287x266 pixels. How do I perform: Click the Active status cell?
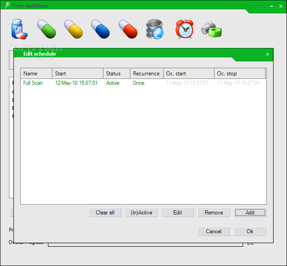tap(112, 83)
